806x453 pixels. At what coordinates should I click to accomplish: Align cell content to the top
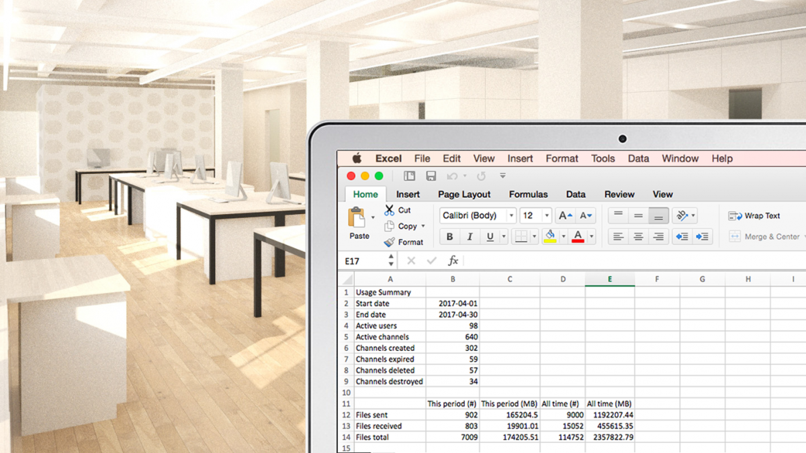(x=619, y=215)
